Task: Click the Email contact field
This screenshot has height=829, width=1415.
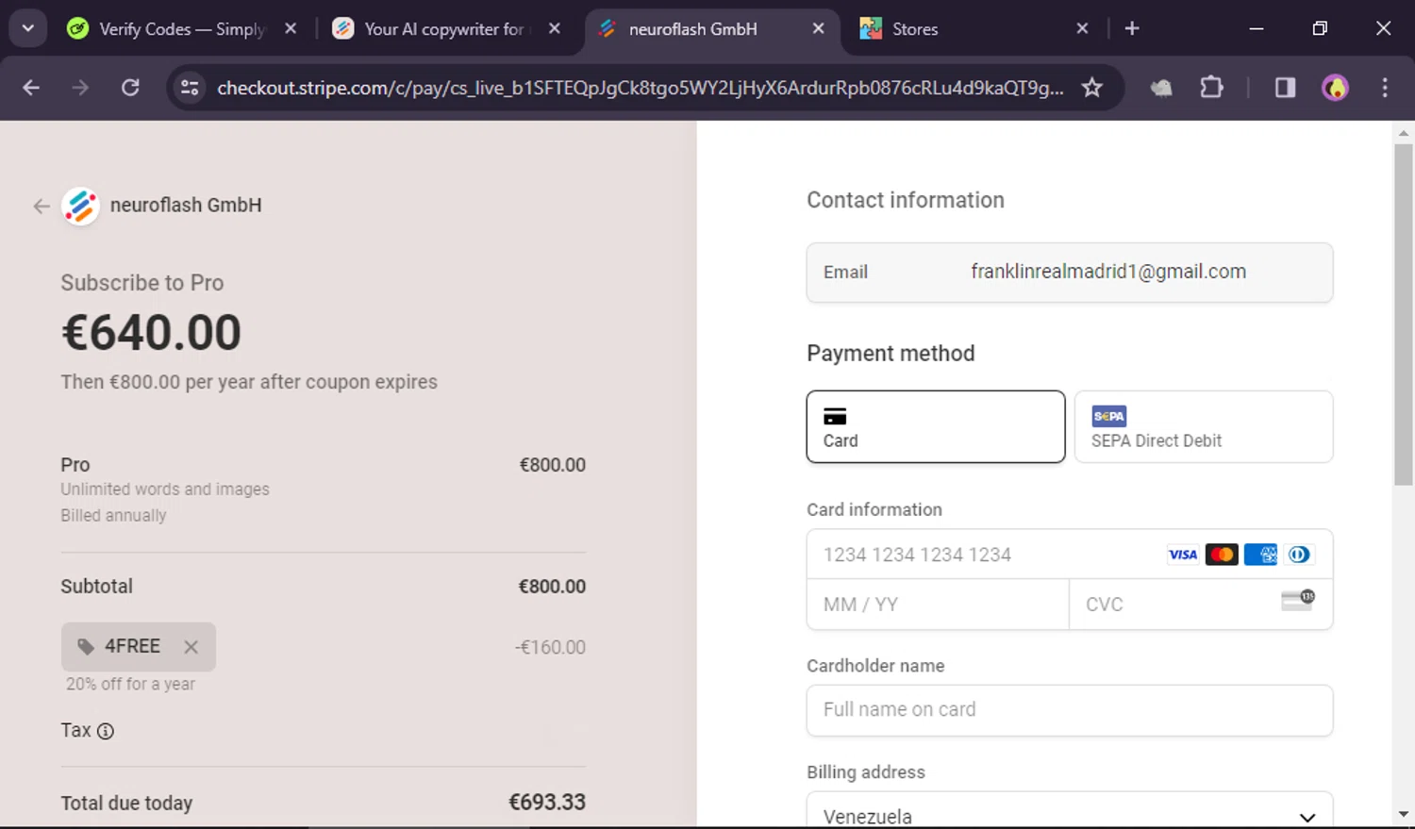Action: click(1070, 273)
